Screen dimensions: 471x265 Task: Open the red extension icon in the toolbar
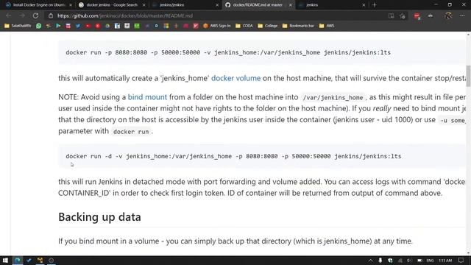tap(417, 16)
